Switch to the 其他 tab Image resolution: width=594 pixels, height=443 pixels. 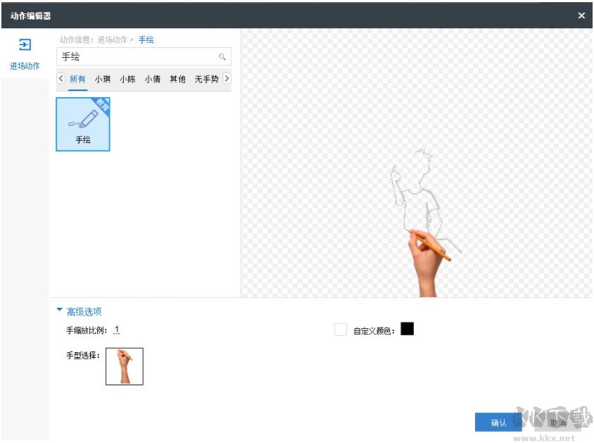(x=177, y=79)
